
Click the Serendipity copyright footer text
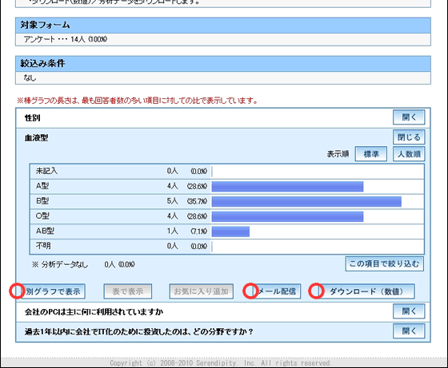tap(220, 363)
